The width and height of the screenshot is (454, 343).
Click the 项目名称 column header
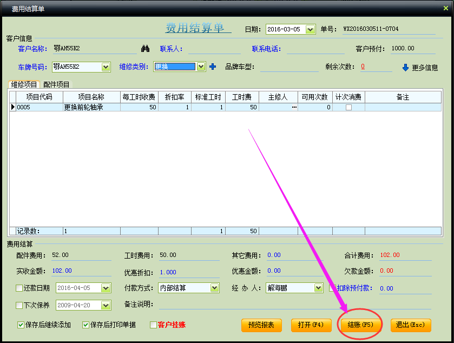pos(91,97)
